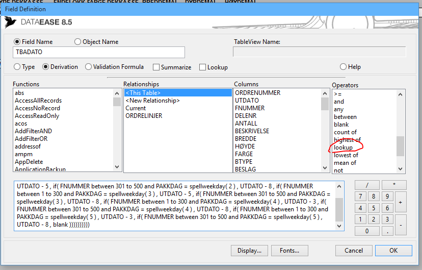Click the plus (+) keypad button
The width and height of the screenshot is (422, 270).
[401, 202]
